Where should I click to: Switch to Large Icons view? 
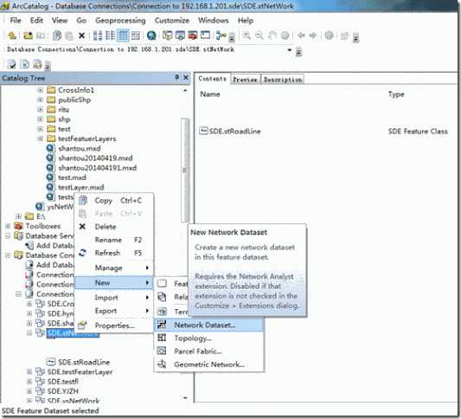tap(98, 35)
